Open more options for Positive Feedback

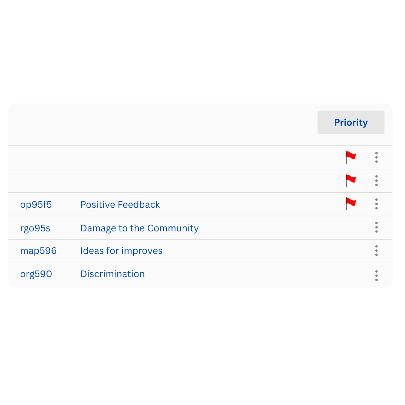(x=376, y=204)
